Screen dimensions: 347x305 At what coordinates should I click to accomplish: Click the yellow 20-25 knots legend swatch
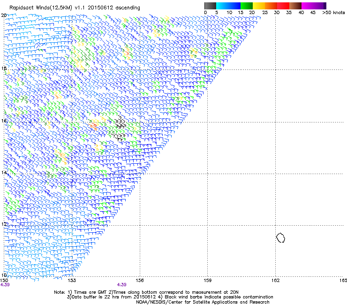259,6
